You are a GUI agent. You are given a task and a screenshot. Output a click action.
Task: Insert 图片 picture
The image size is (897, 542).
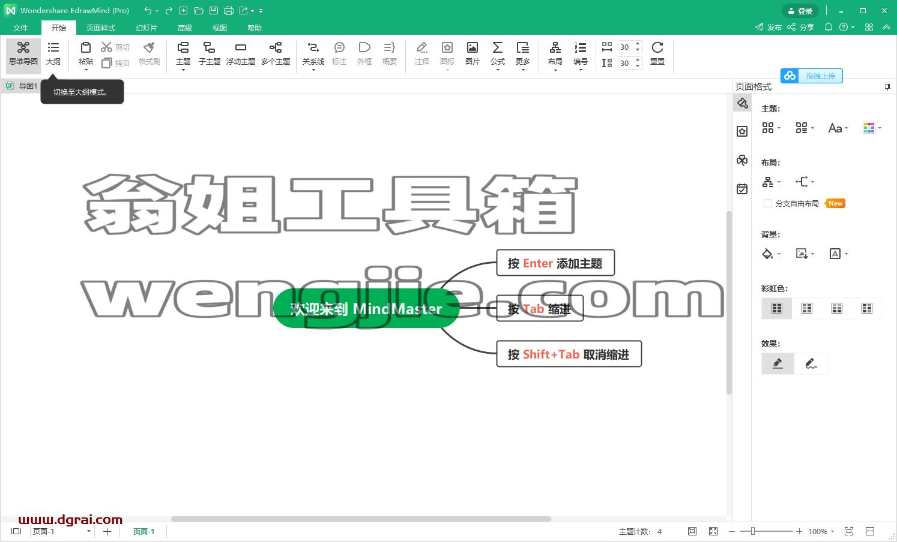coord(473,54)
